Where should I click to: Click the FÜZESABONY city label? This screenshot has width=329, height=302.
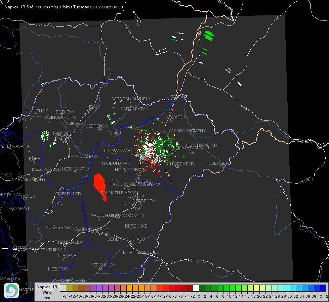[32, 180]
